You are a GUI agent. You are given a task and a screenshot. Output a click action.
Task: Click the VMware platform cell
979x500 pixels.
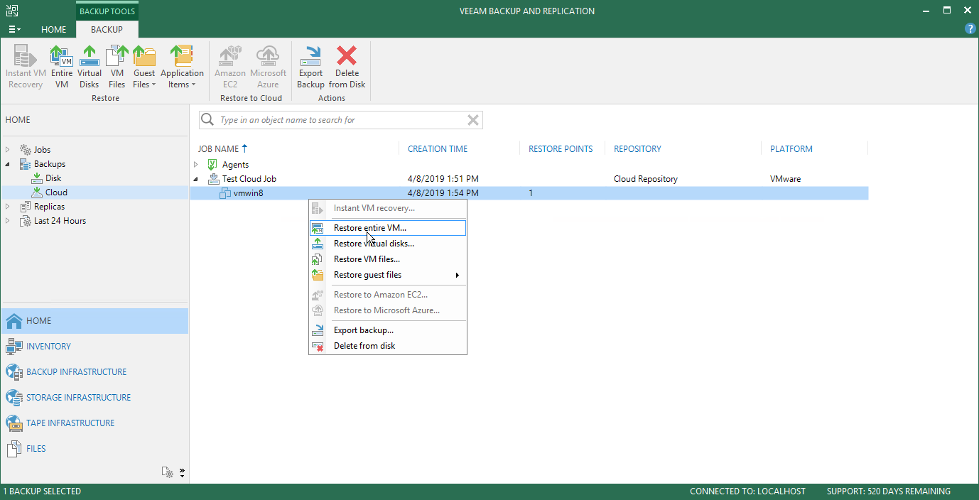(785, 179)
